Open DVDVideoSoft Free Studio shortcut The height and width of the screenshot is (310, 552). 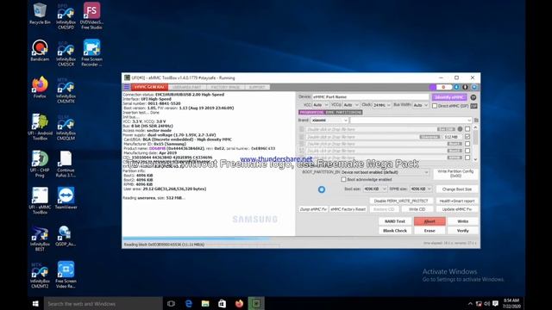(91, 16)
